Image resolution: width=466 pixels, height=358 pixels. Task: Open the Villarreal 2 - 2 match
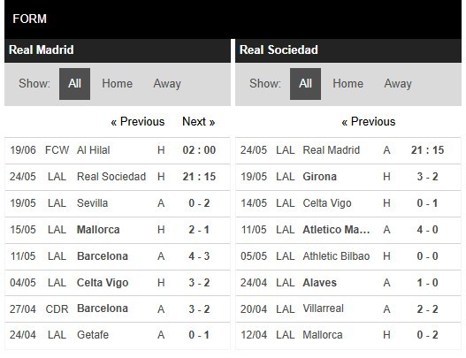tap(348, 308)
